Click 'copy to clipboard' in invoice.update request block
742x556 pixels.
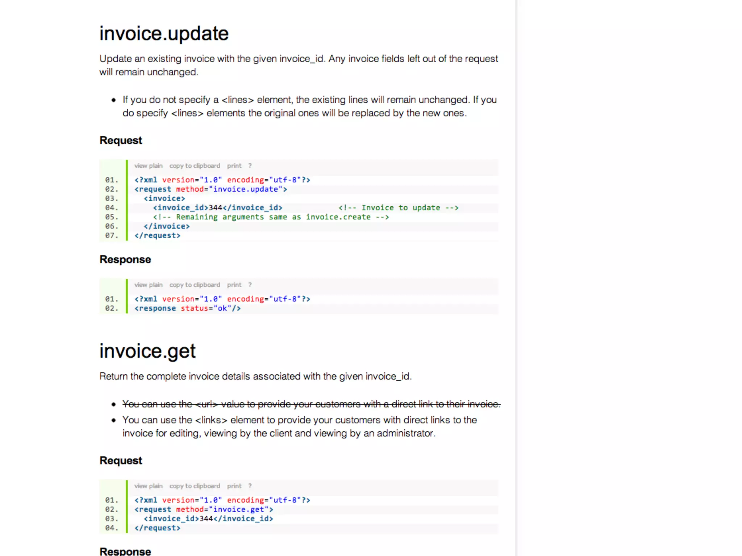[x=195, y=166]
